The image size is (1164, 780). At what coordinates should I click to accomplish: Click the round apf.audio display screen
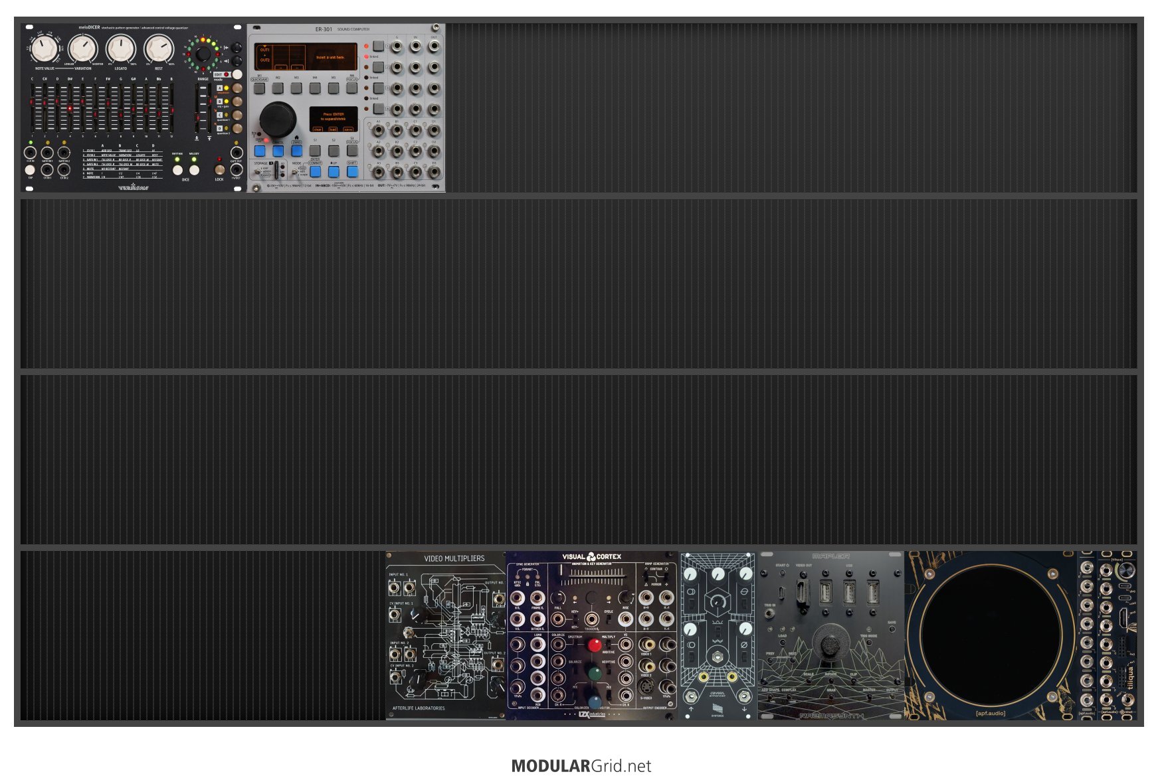(x=991, y=636)
